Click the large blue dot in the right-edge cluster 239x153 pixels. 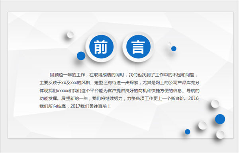pos(220,119)
